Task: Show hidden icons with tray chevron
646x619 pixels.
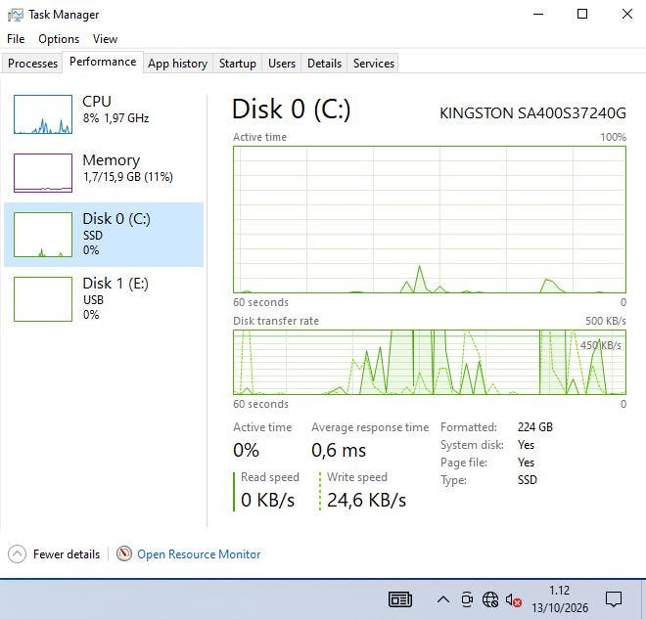Action: (x=442, y=599)
